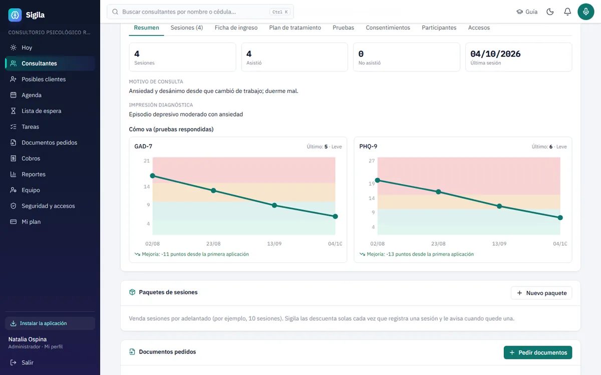Switch to Pruebas tab

[x=344, y=27]
